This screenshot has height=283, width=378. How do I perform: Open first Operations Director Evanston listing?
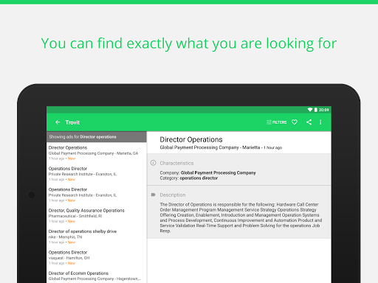click(97, 174)
